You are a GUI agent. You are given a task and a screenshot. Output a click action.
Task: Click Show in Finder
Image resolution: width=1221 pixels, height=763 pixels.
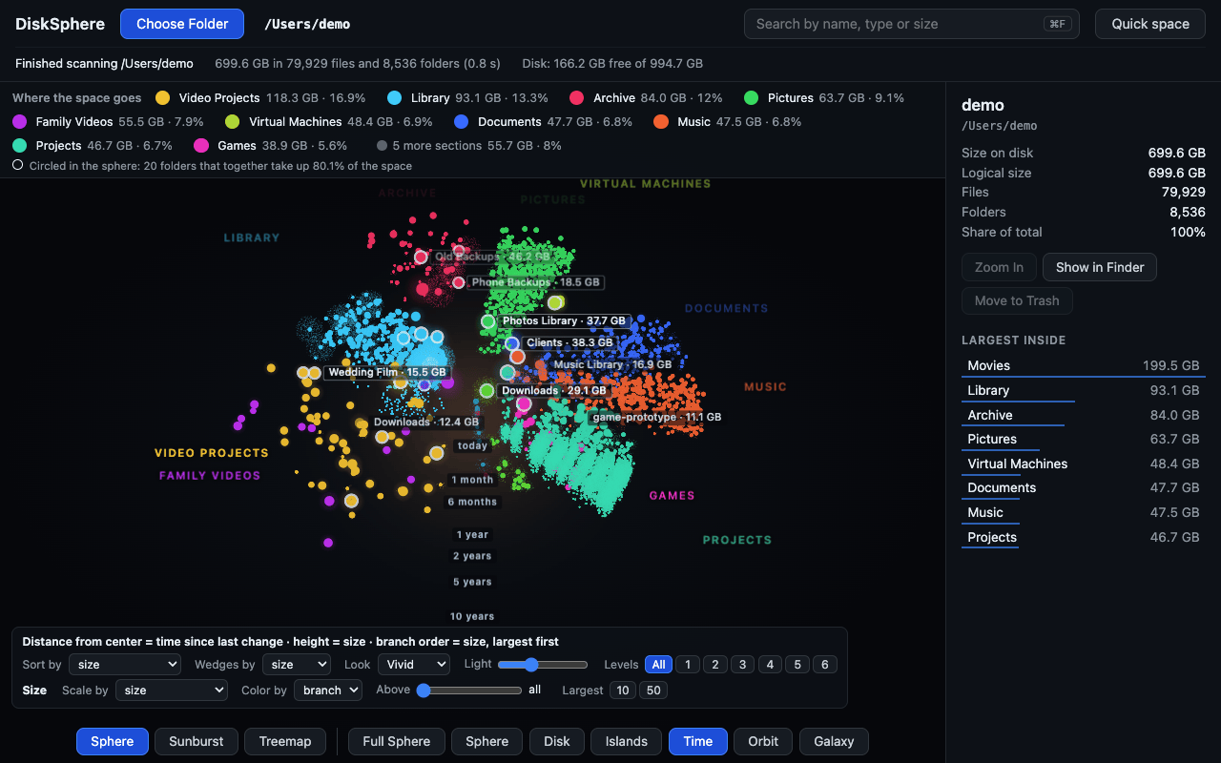(1100, 267)
